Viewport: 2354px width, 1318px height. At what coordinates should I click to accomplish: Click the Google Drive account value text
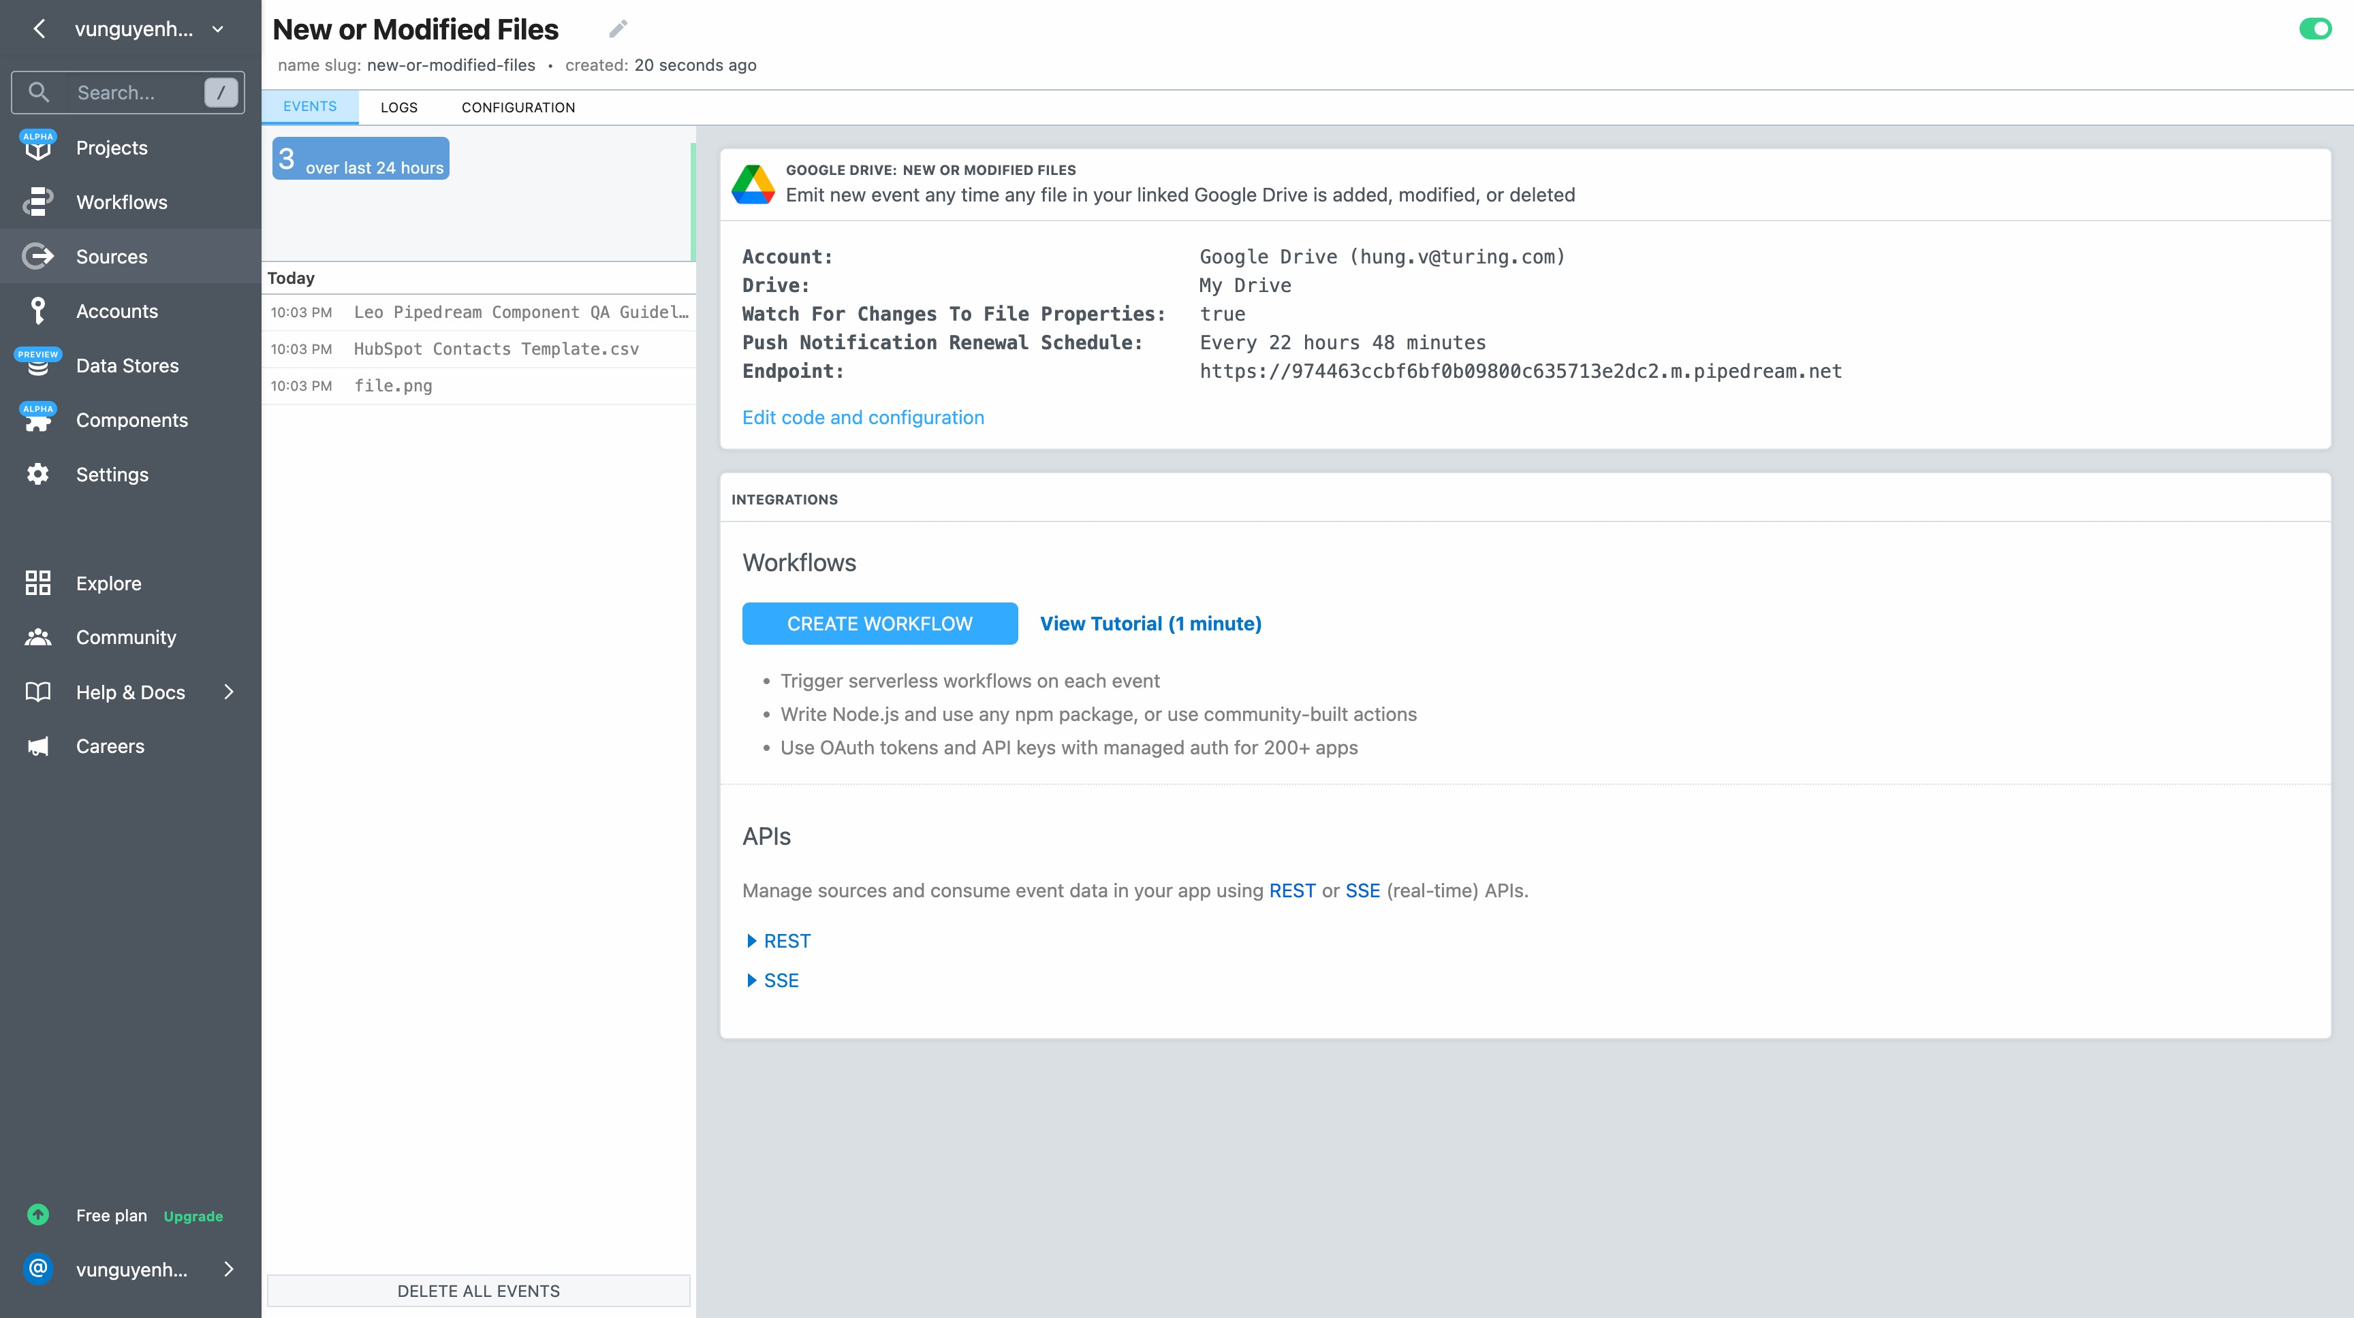coord(1383,257)
